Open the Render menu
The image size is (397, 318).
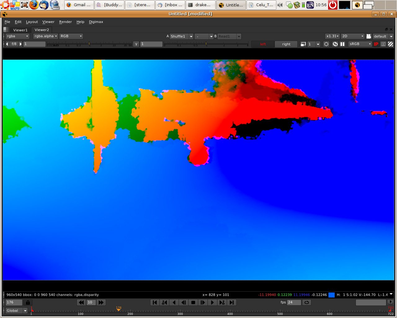click(x=65, y=22)
